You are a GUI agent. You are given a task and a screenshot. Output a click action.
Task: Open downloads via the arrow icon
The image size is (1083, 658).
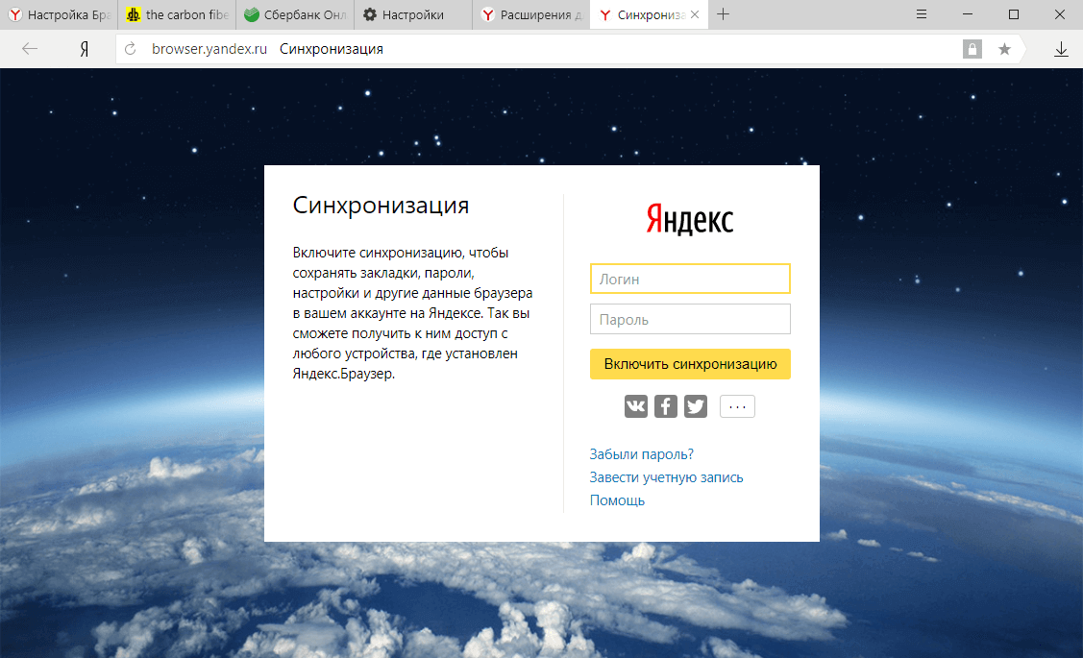(x=1061, y=49)
